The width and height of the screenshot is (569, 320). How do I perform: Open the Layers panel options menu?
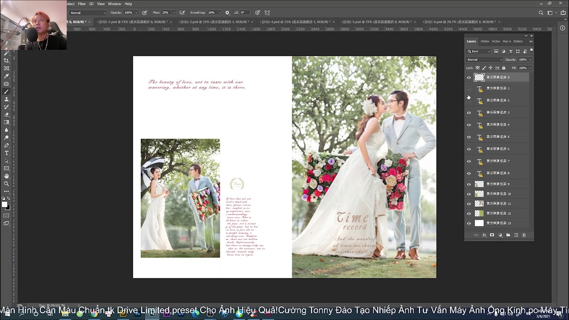531,41
